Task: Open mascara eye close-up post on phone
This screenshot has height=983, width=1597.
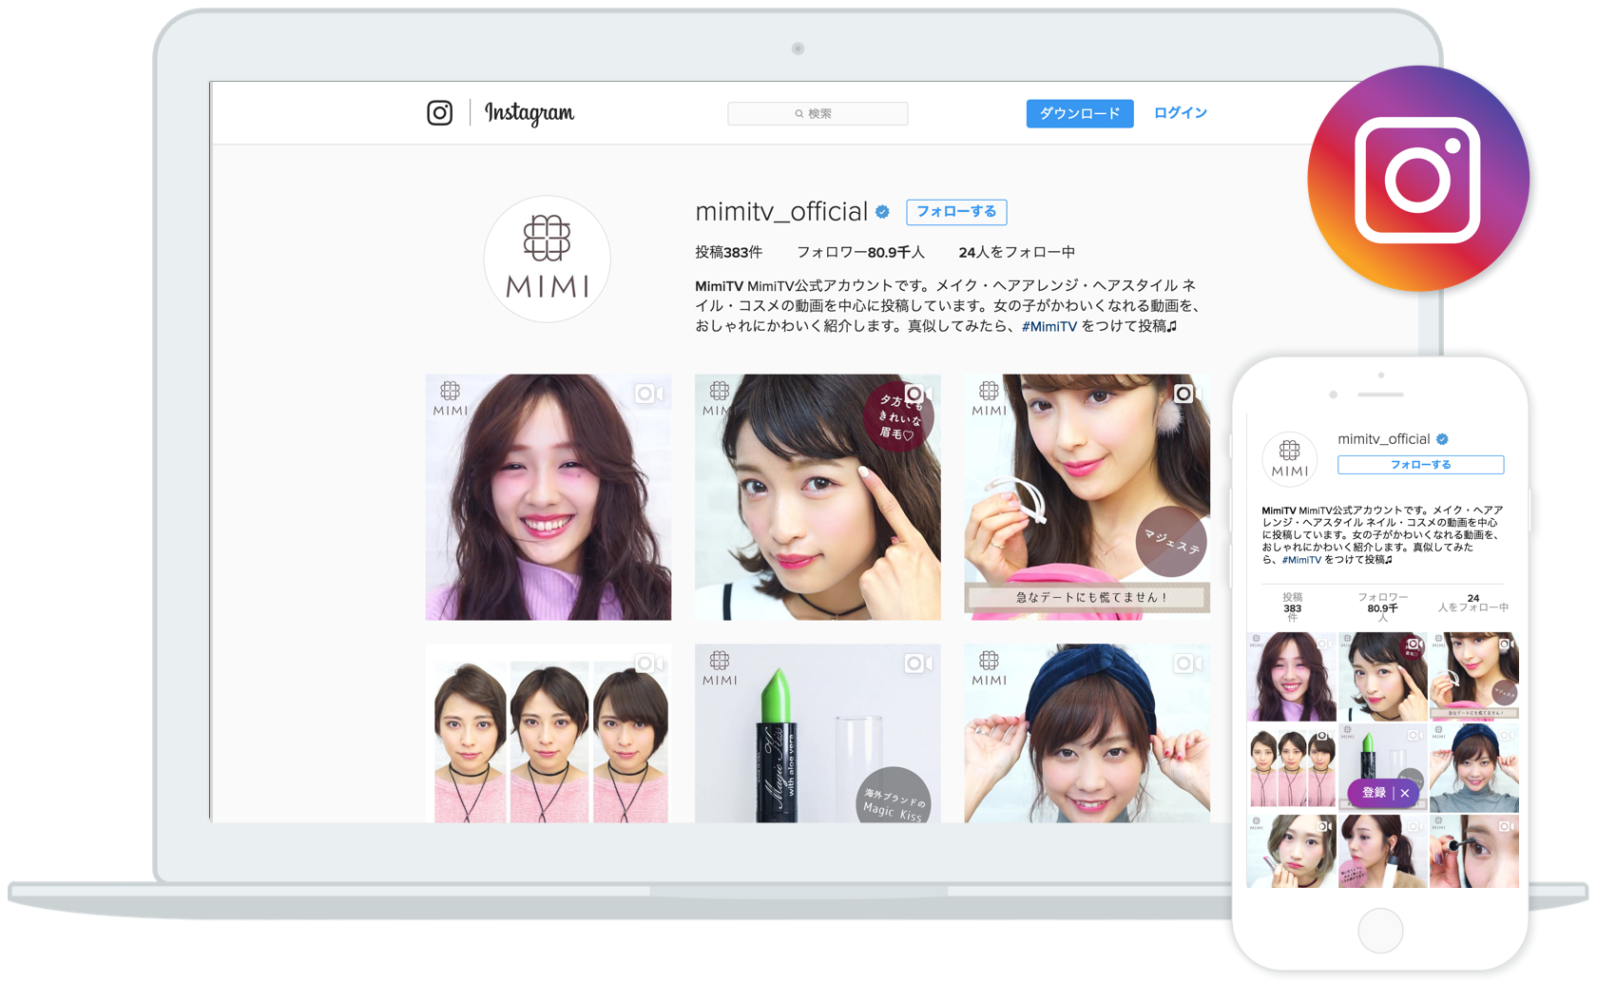Action: [x=1474, y=851]
